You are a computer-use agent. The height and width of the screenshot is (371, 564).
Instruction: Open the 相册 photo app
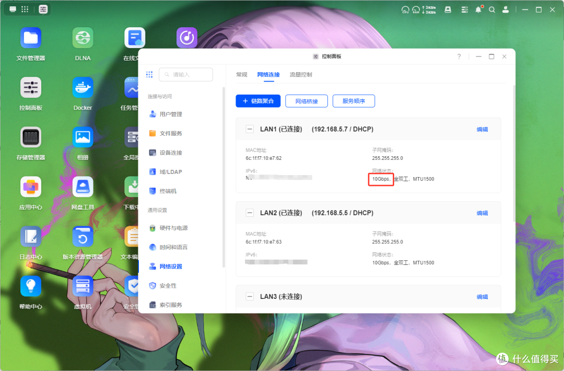point(83,137)
